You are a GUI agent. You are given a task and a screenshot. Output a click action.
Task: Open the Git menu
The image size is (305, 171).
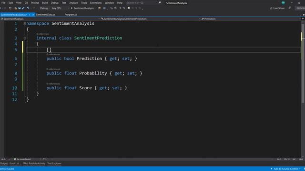tap(26, 3)
